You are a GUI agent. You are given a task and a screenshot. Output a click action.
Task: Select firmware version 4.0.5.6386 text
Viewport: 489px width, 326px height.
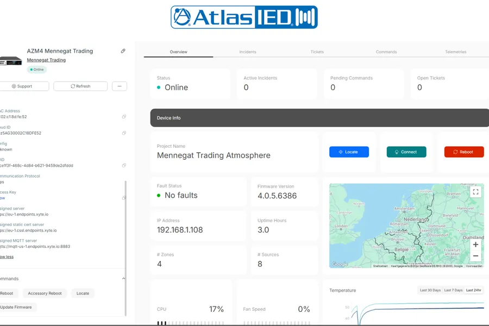[277, 196]
